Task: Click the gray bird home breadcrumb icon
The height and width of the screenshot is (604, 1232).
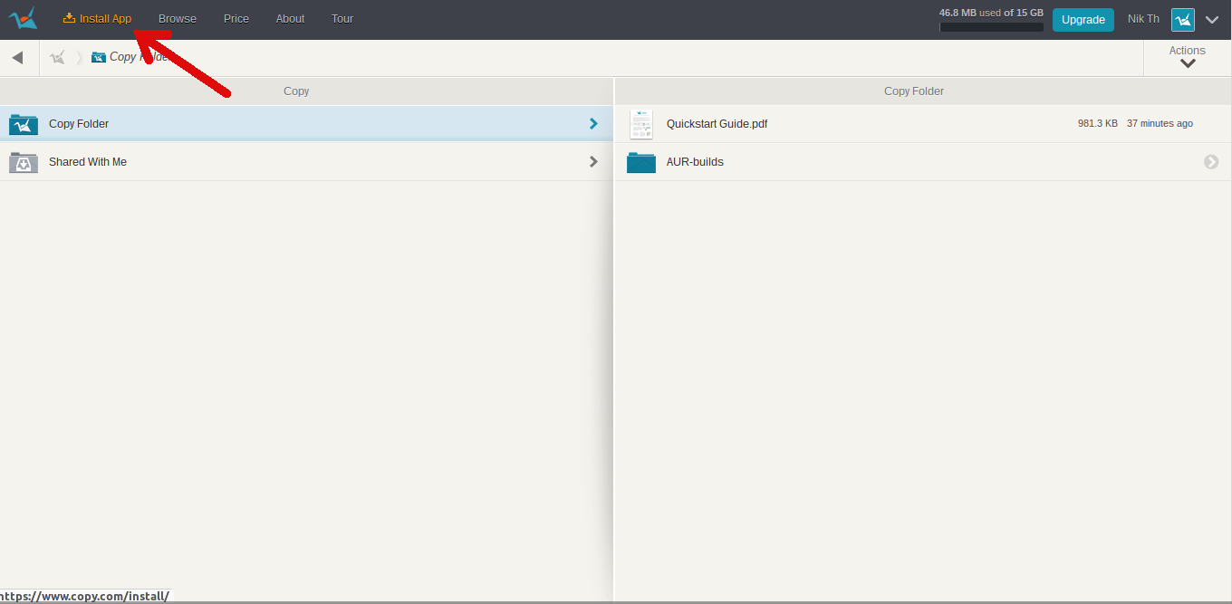Action: tap(58, 57)
